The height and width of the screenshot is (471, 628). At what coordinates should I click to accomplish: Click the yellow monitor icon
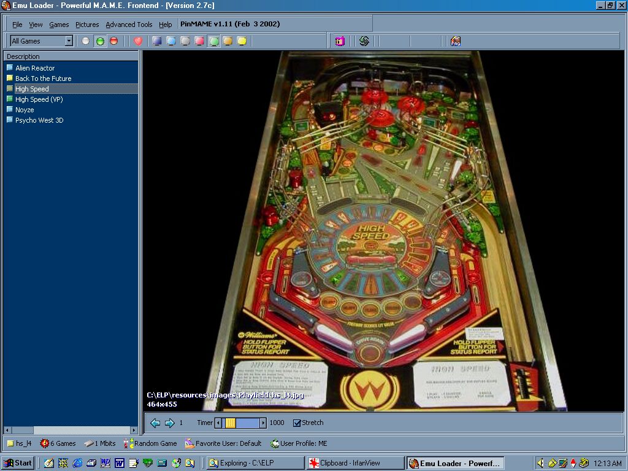coord(242,41)
